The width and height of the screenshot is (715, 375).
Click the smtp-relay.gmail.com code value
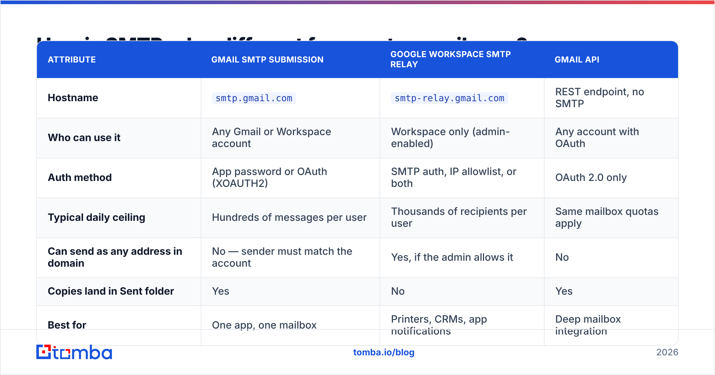pos(450,98)
